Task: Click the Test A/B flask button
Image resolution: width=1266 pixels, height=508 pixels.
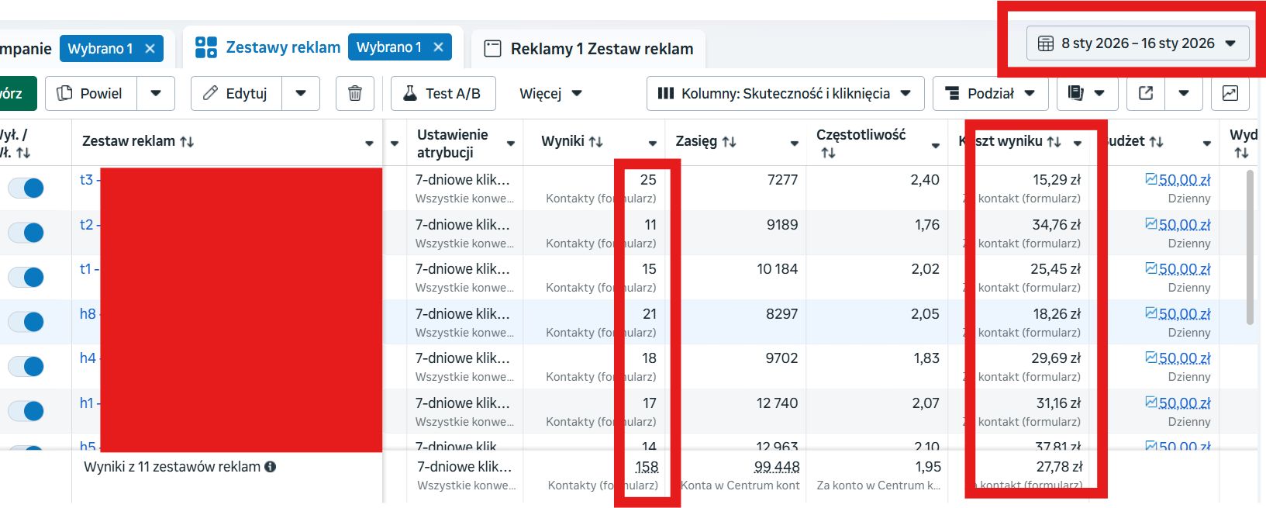Action: [x=443, y=93]
